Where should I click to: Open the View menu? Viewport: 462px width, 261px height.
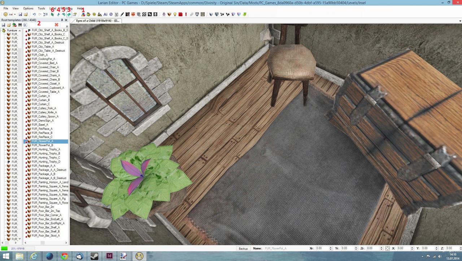16,8
